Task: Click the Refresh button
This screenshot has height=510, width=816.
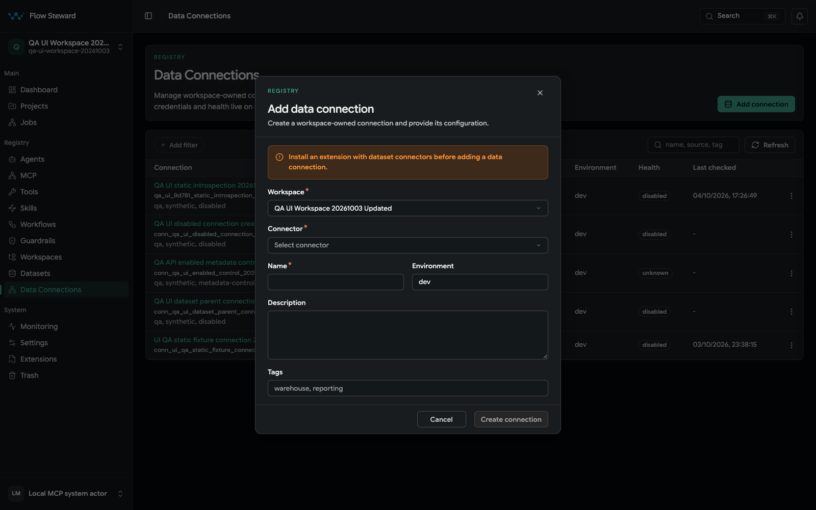Action: tap(770, 145)
